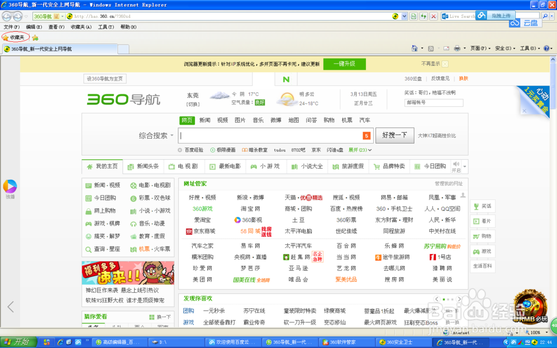
Task: Click the green 一键升级 button
Action: pyautogui.click(x=344, y=64)
